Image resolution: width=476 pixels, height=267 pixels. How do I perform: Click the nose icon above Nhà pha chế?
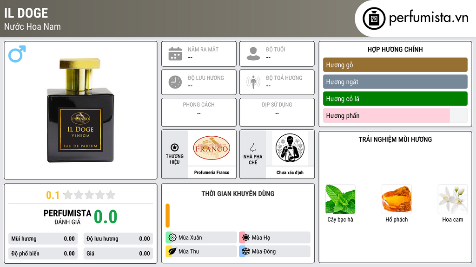[252, 147]
